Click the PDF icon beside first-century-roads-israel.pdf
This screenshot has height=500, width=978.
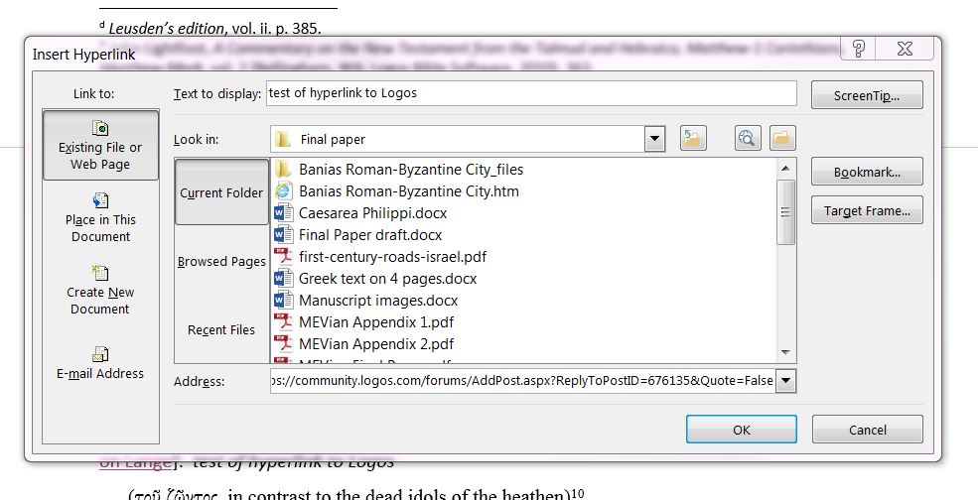pyautogui.click(x=283, y=256)
